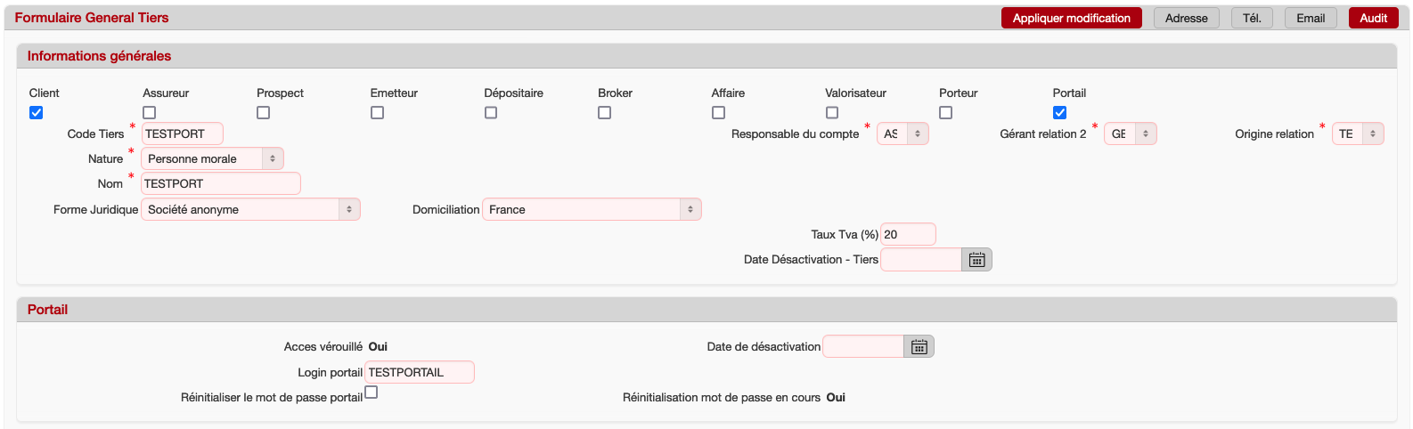Focus the Taux Tva (%) field
This screenshot has height=429, width=1413.
click(x=907, y=235)
